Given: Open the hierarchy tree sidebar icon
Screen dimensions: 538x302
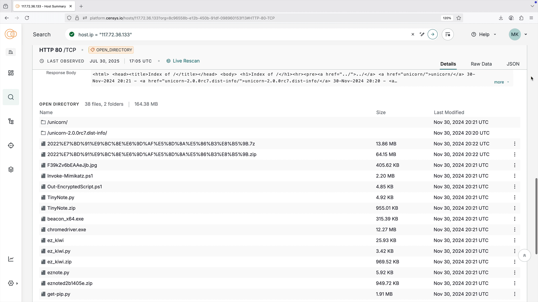Looking at the screenshot, I should click(11, 121).
